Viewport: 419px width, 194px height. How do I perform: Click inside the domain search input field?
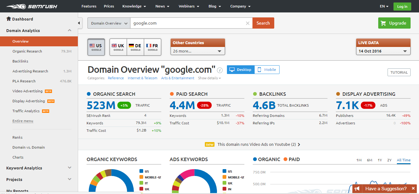tap(187, 23)
